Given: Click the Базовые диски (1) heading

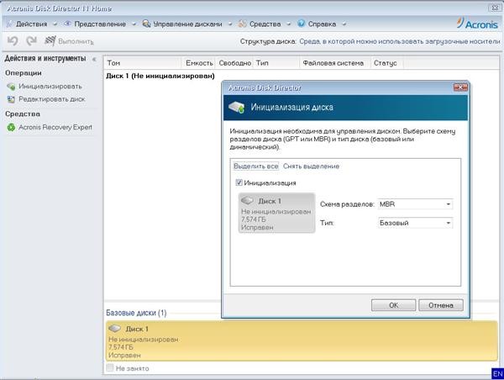Looking at the screenshot, I should (x=136, y=313).
